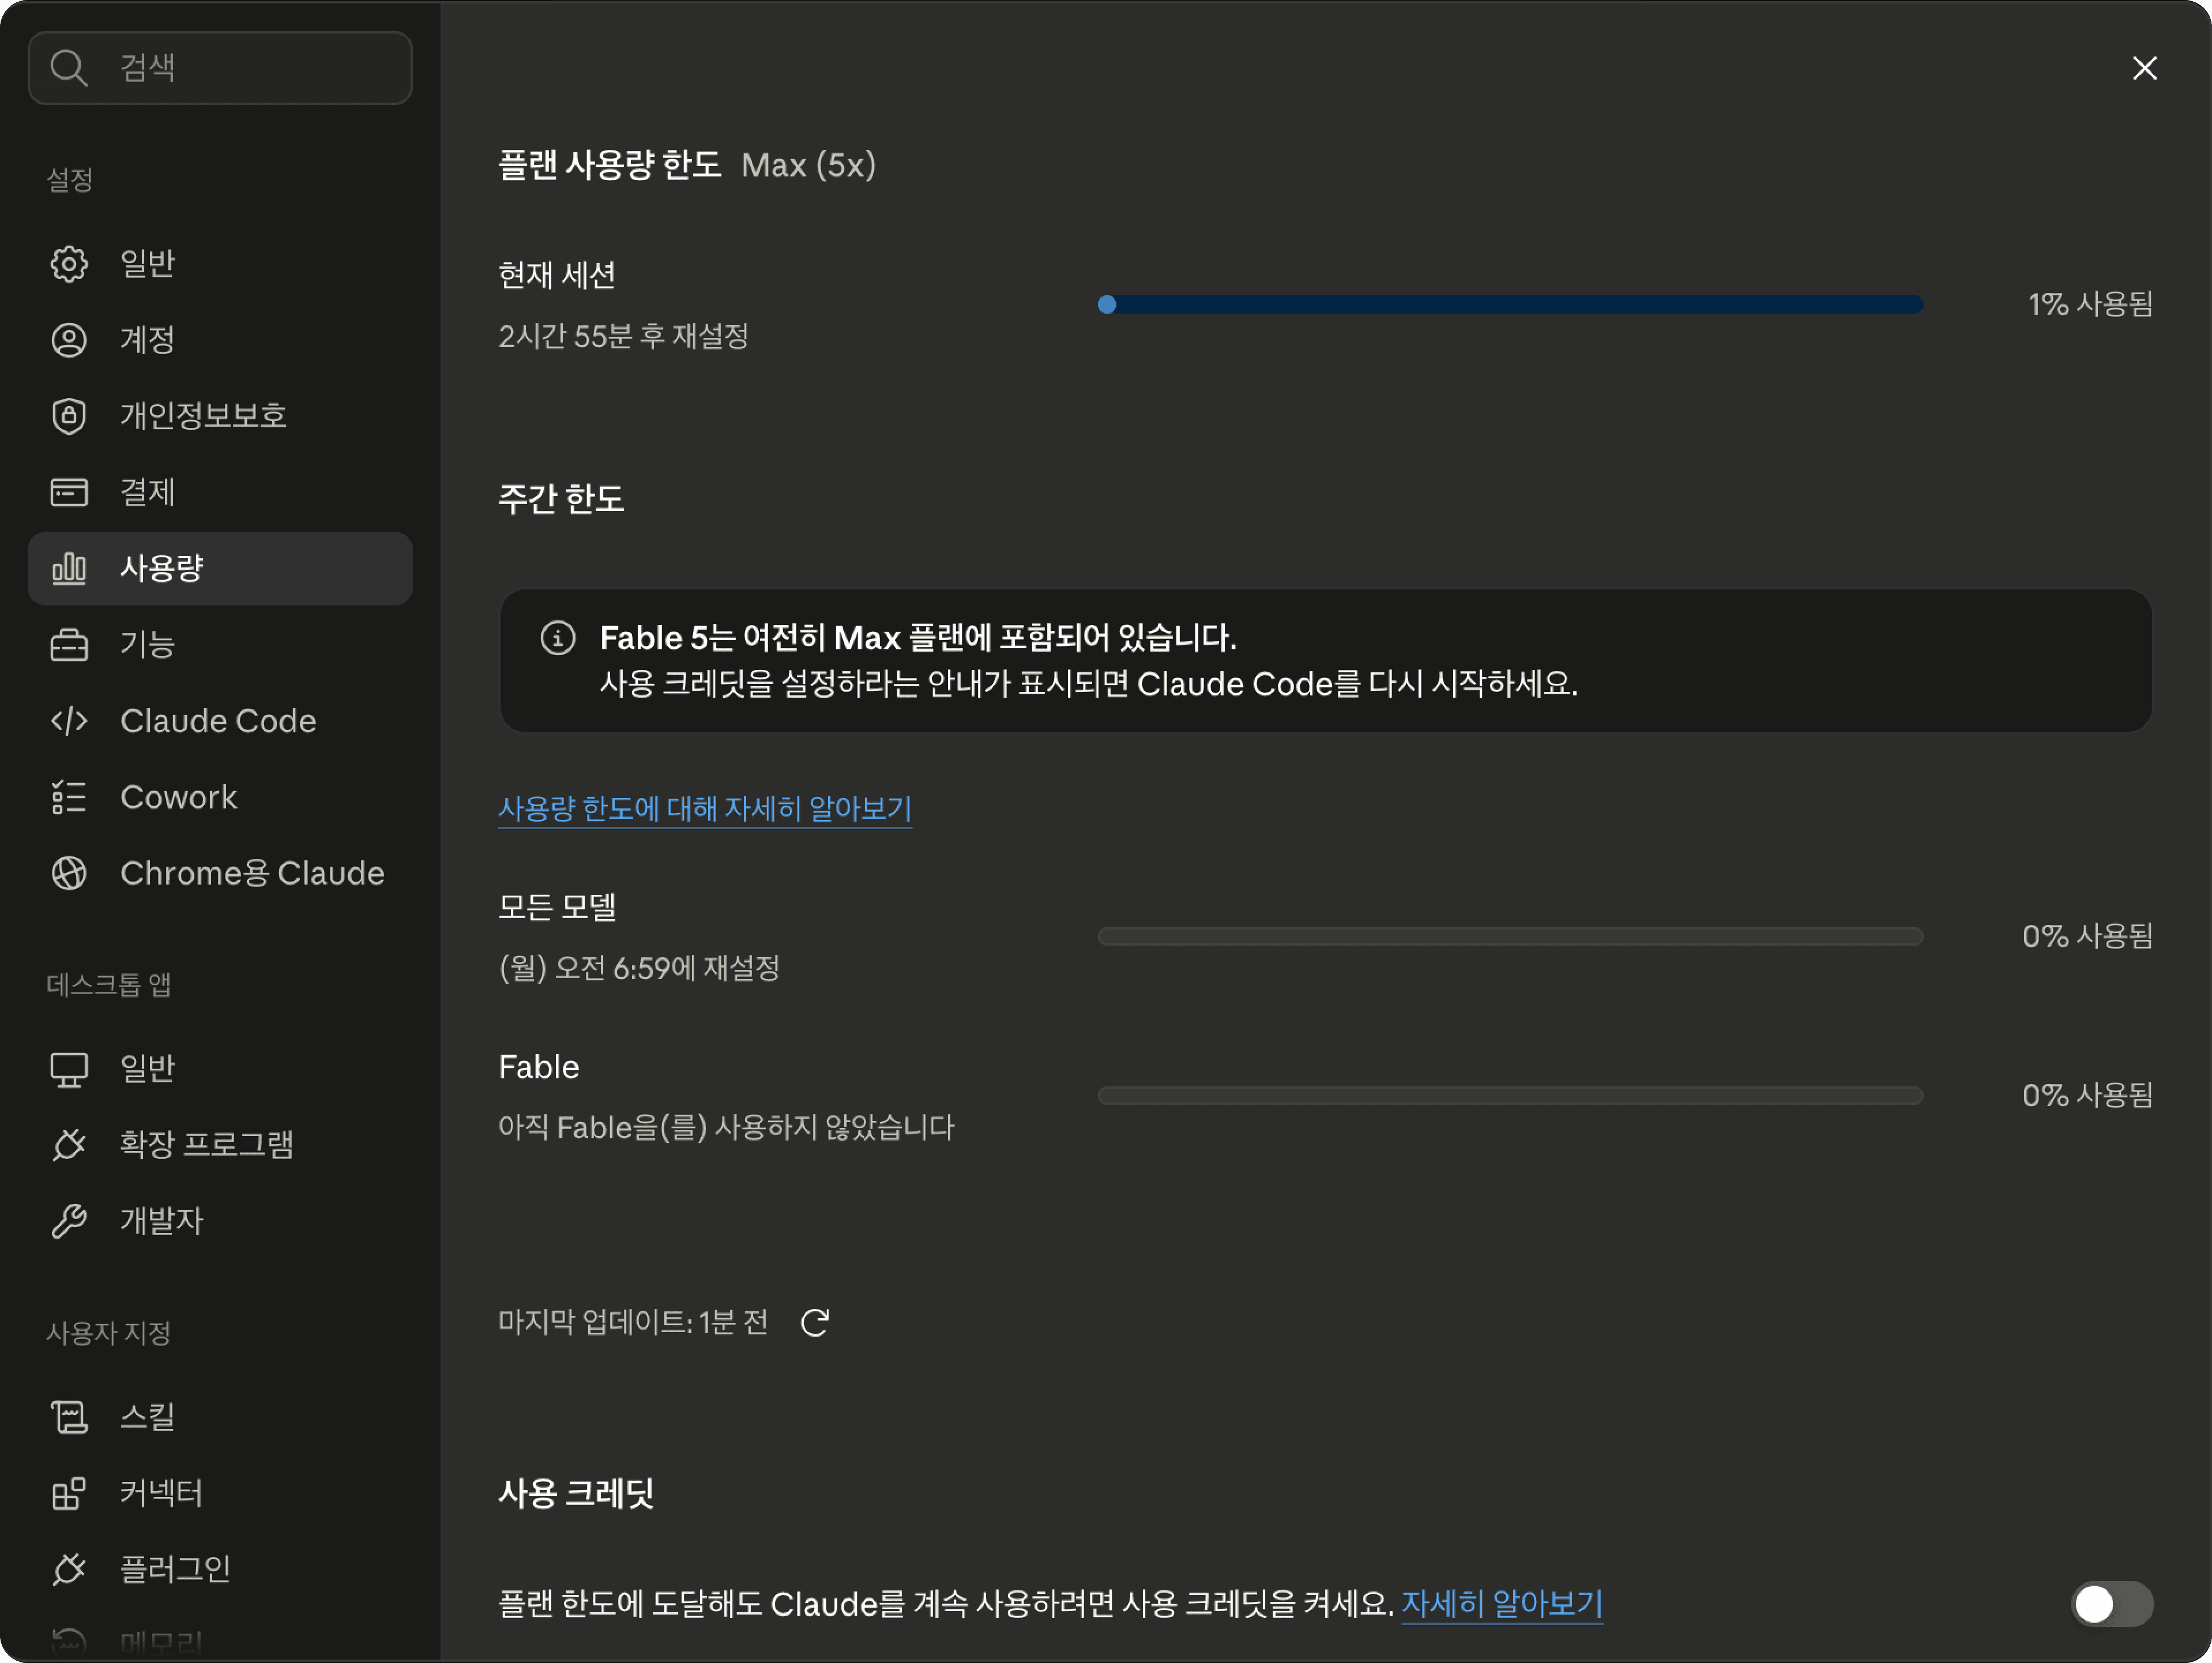Click the 0% 사용됨 value for 모든 모델
Image resolution: width=2212 pixels, height=1663 pixels.
click(2087, 936)
